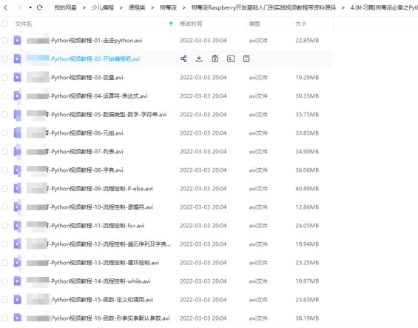The image size is (418, 328).
Task: Click the download icon on the 02 file row
Action: 199,58
